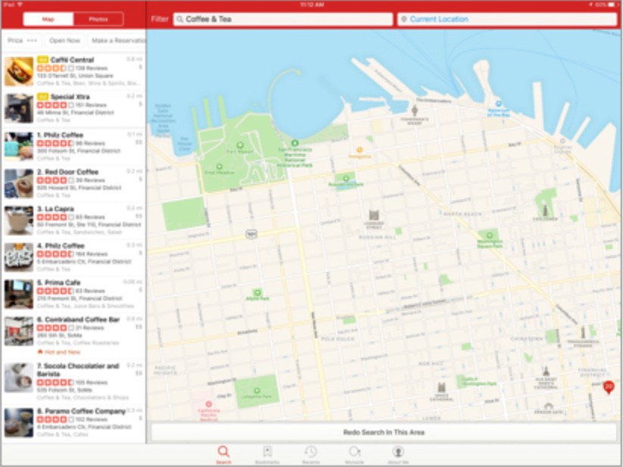
Task: Tap the Great Meadow park marker
Action: [x=219, y=167]
